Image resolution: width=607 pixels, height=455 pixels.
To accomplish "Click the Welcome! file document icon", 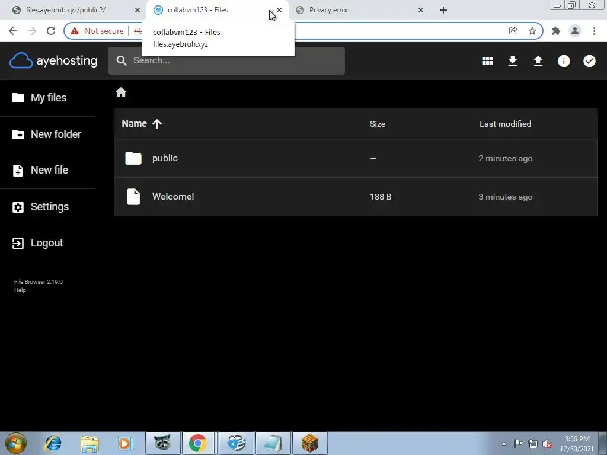I will pos(133,197).
